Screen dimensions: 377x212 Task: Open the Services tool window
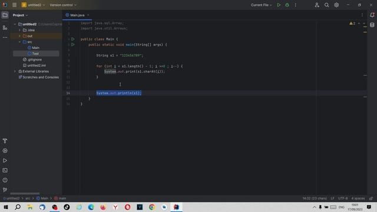[5, 151]
